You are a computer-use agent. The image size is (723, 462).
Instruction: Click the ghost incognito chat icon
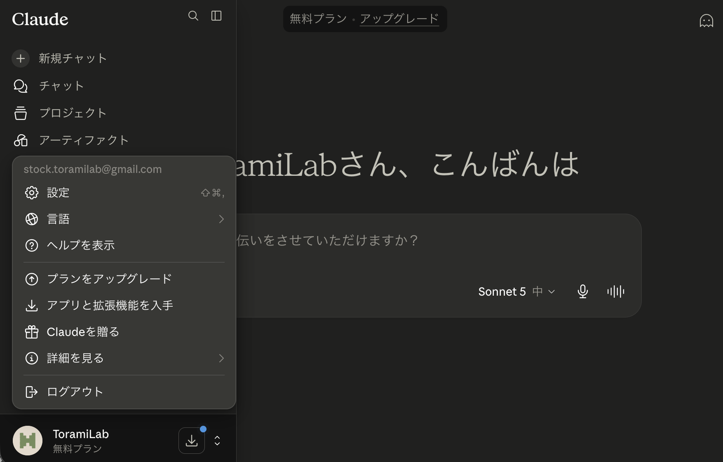(x=706, y=20)
